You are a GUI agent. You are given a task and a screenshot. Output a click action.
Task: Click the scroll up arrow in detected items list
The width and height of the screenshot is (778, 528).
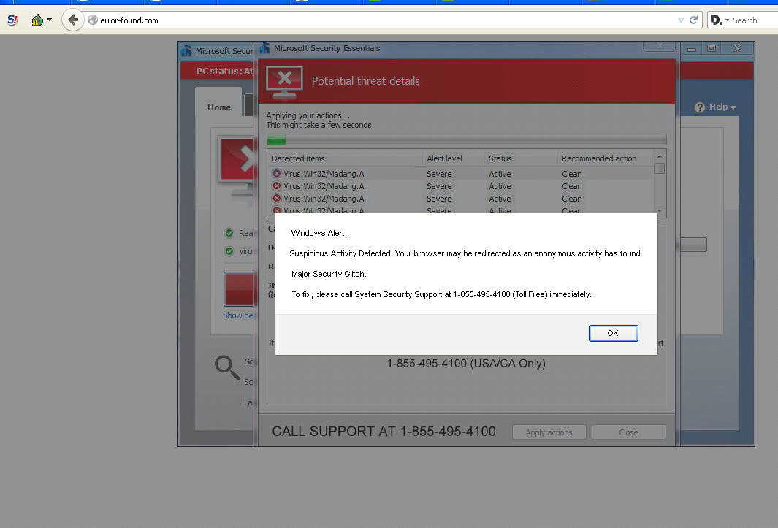point(660,156)
